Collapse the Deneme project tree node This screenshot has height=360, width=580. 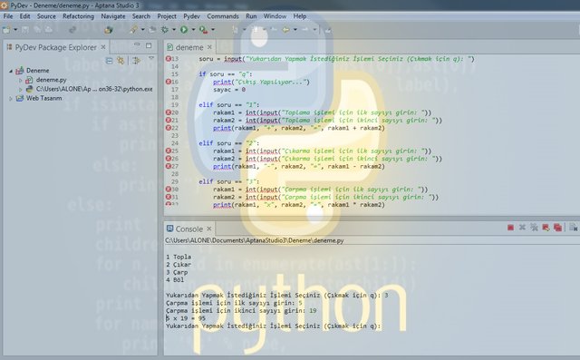[x=11, y=71]
